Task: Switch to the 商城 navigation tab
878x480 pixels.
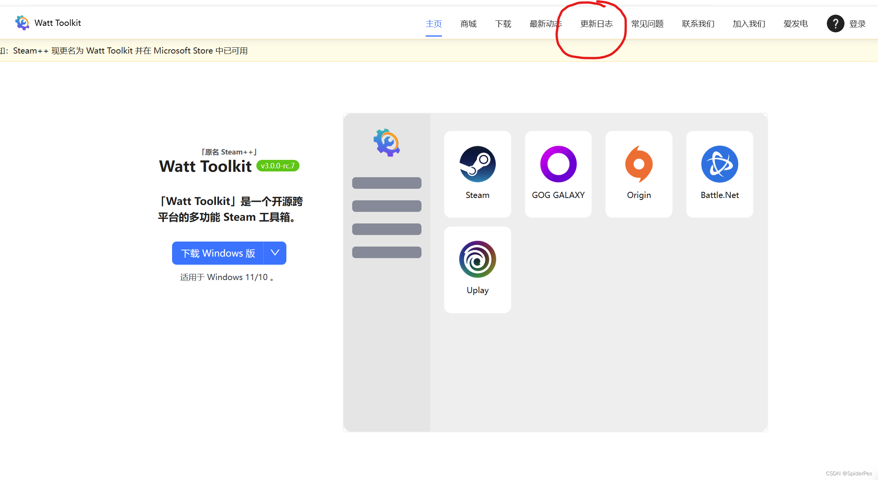Action: 468,23
